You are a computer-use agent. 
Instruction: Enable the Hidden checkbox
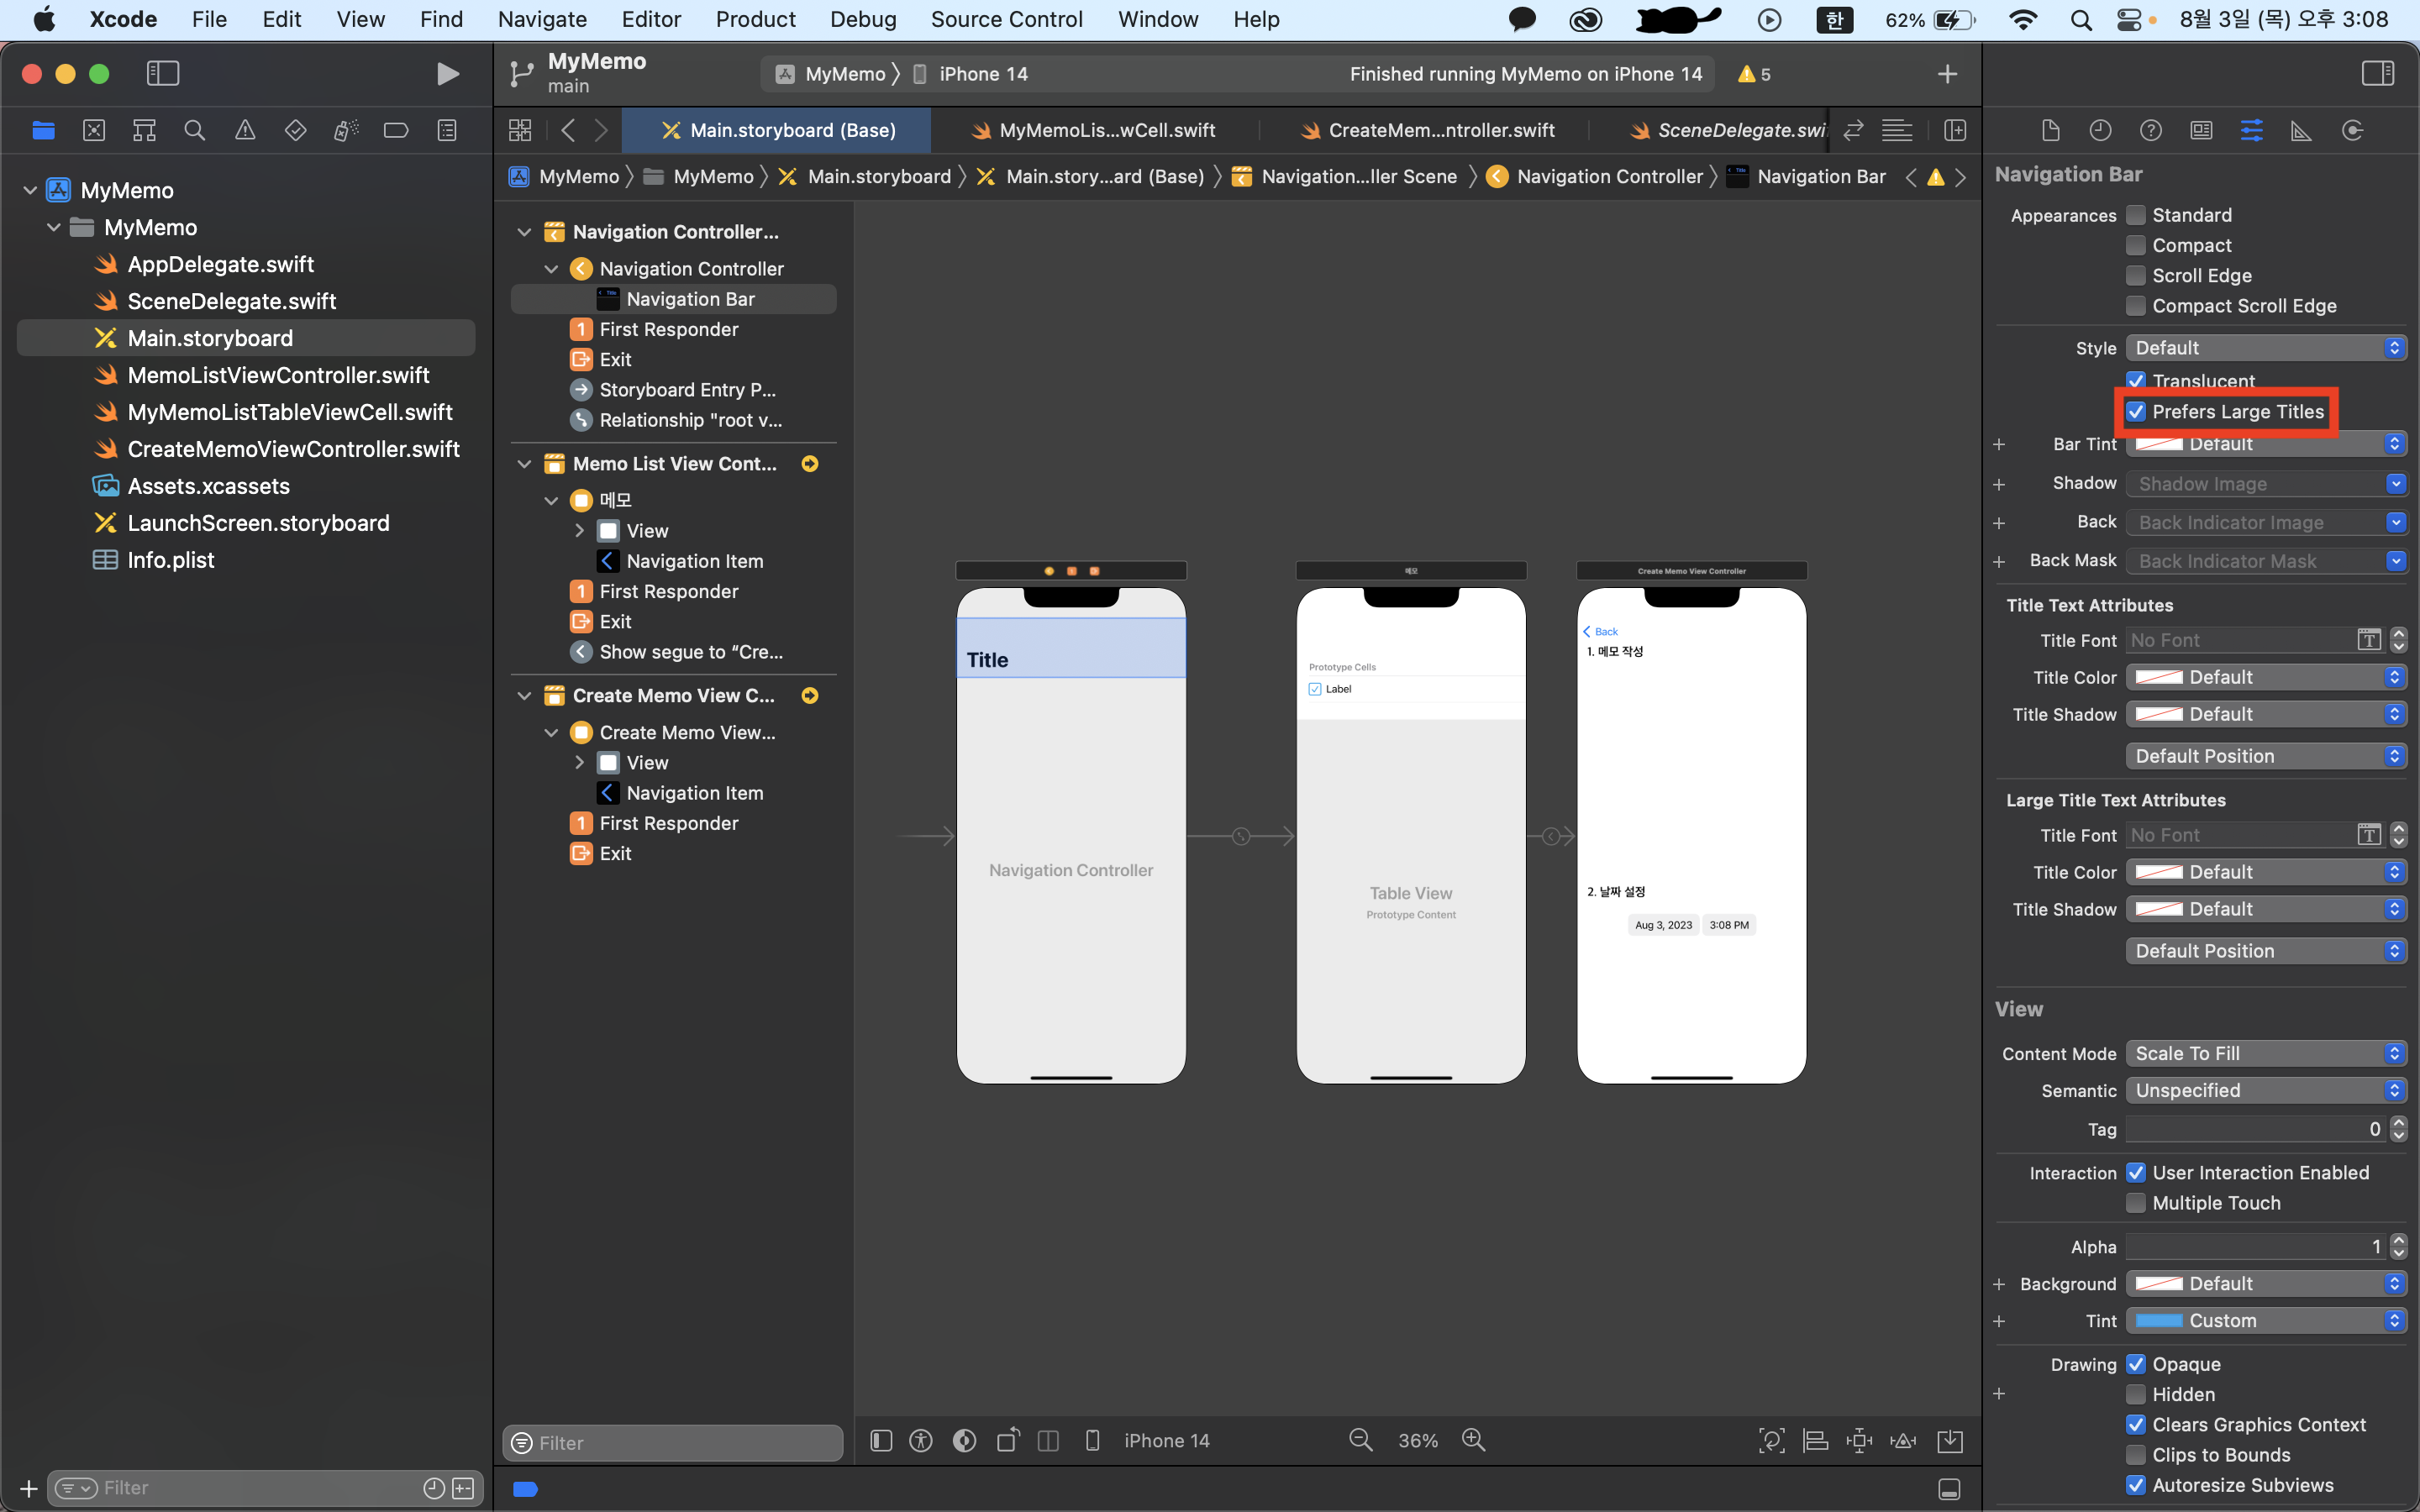(2136, 1394)
